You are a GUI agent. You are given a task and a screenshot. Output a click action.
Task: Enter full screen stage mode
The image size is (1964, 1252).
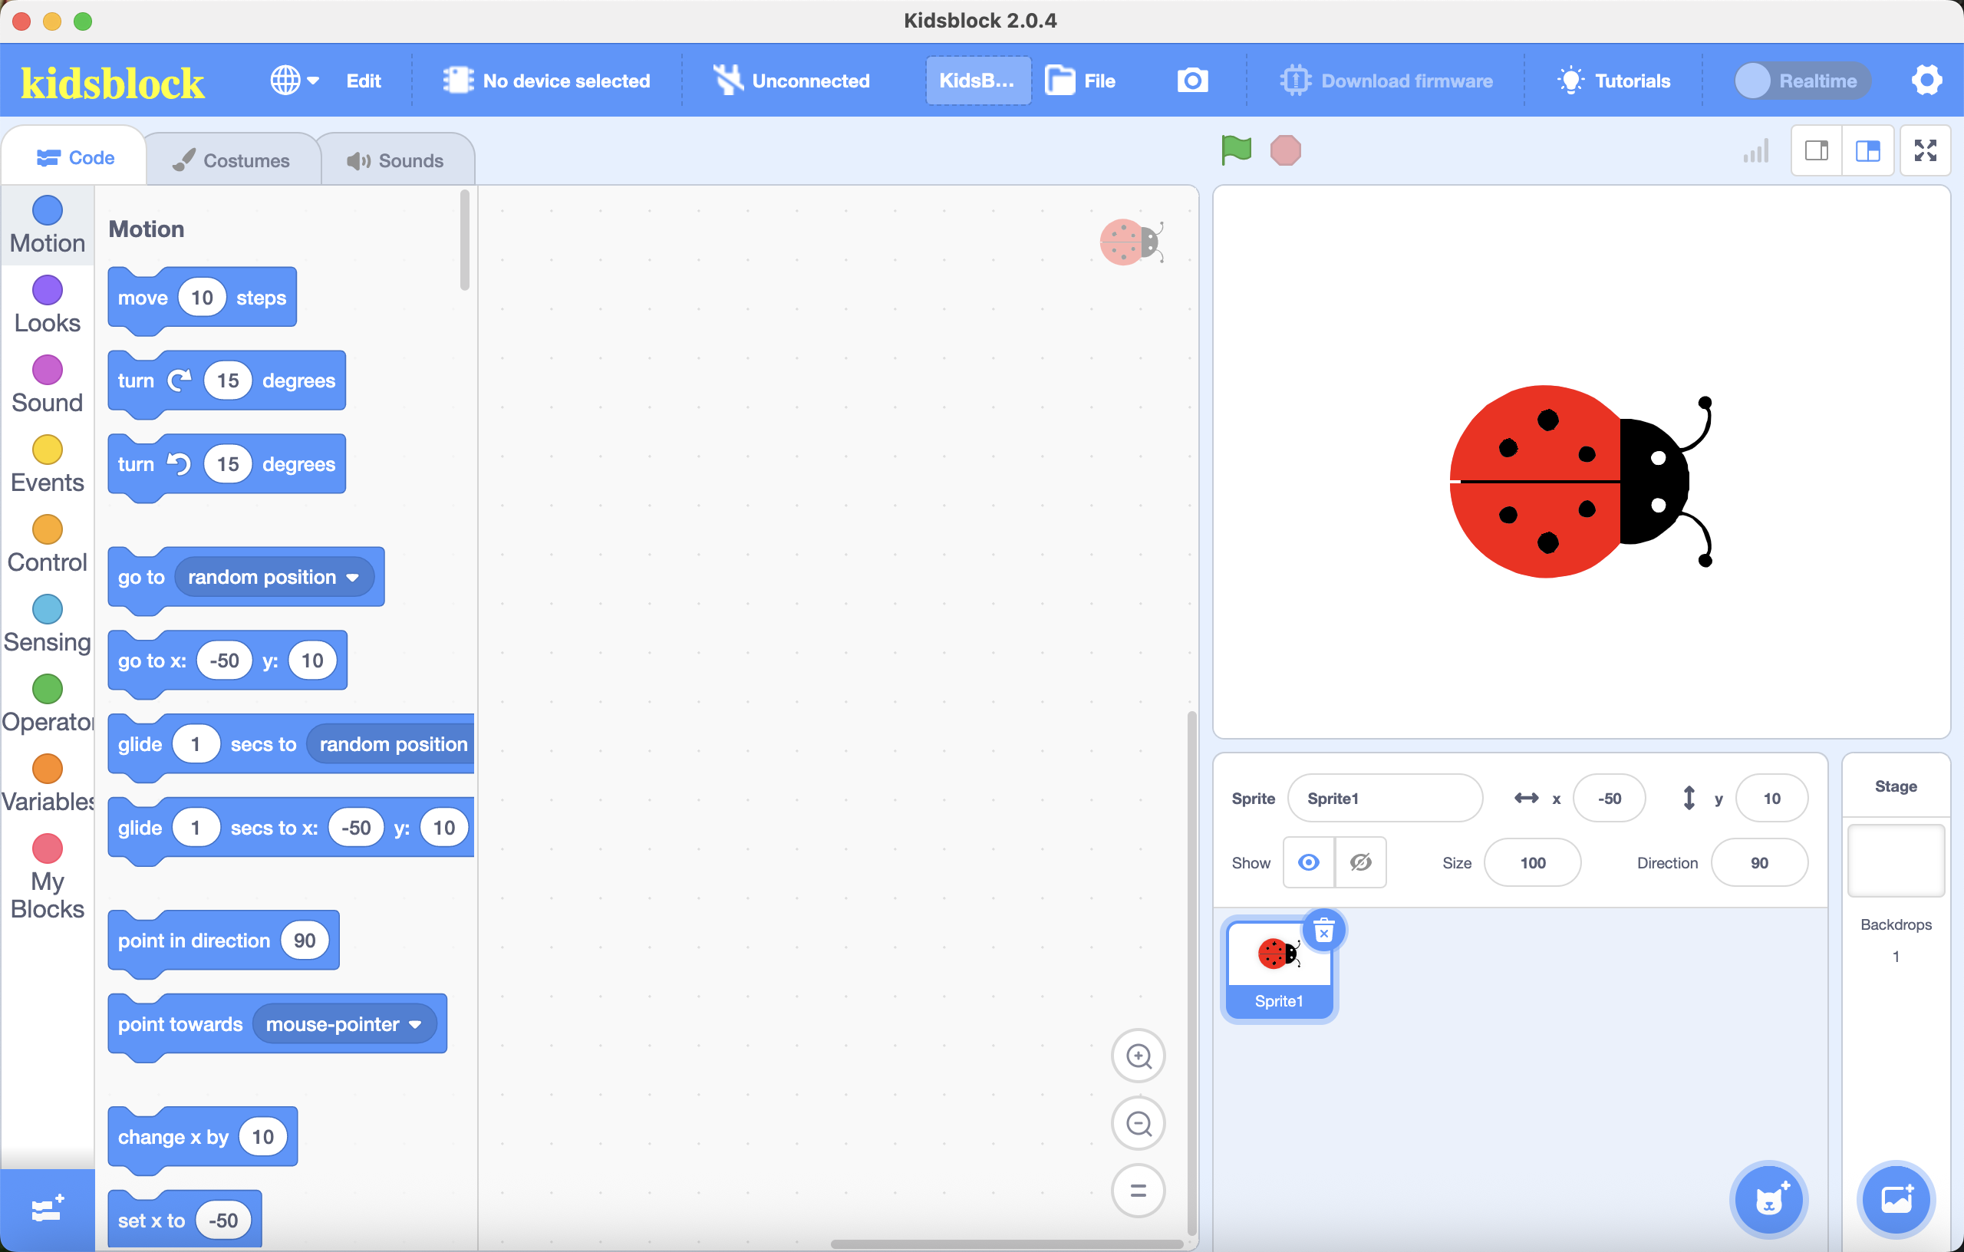(x=1926, y=150)
